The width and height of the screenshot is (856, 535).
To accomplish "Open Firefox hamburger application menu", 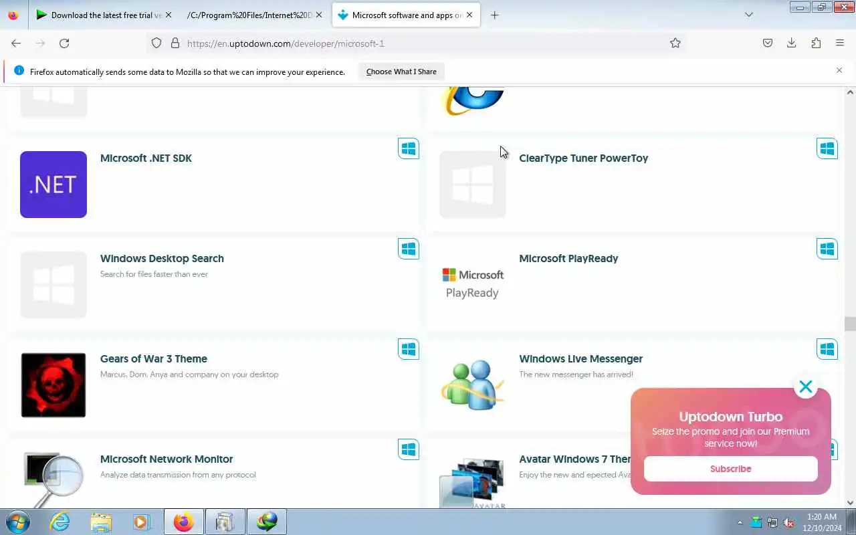I will coord(840,43).
